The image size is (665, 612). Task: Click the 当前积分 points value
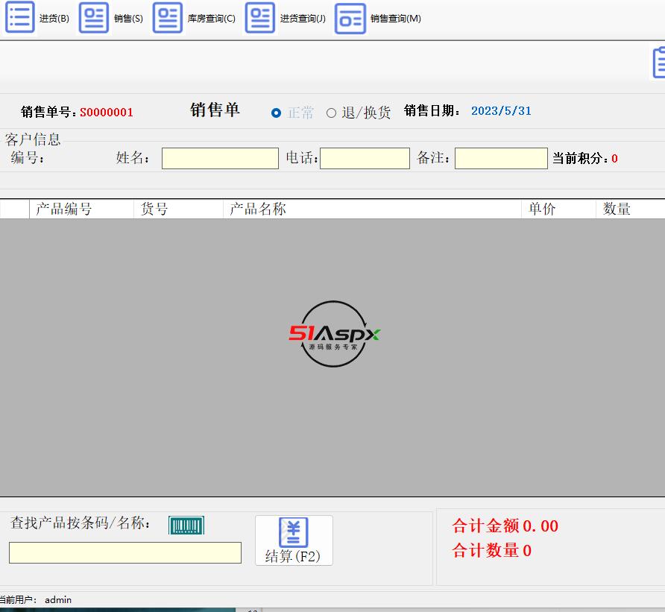tap(614, 159)
